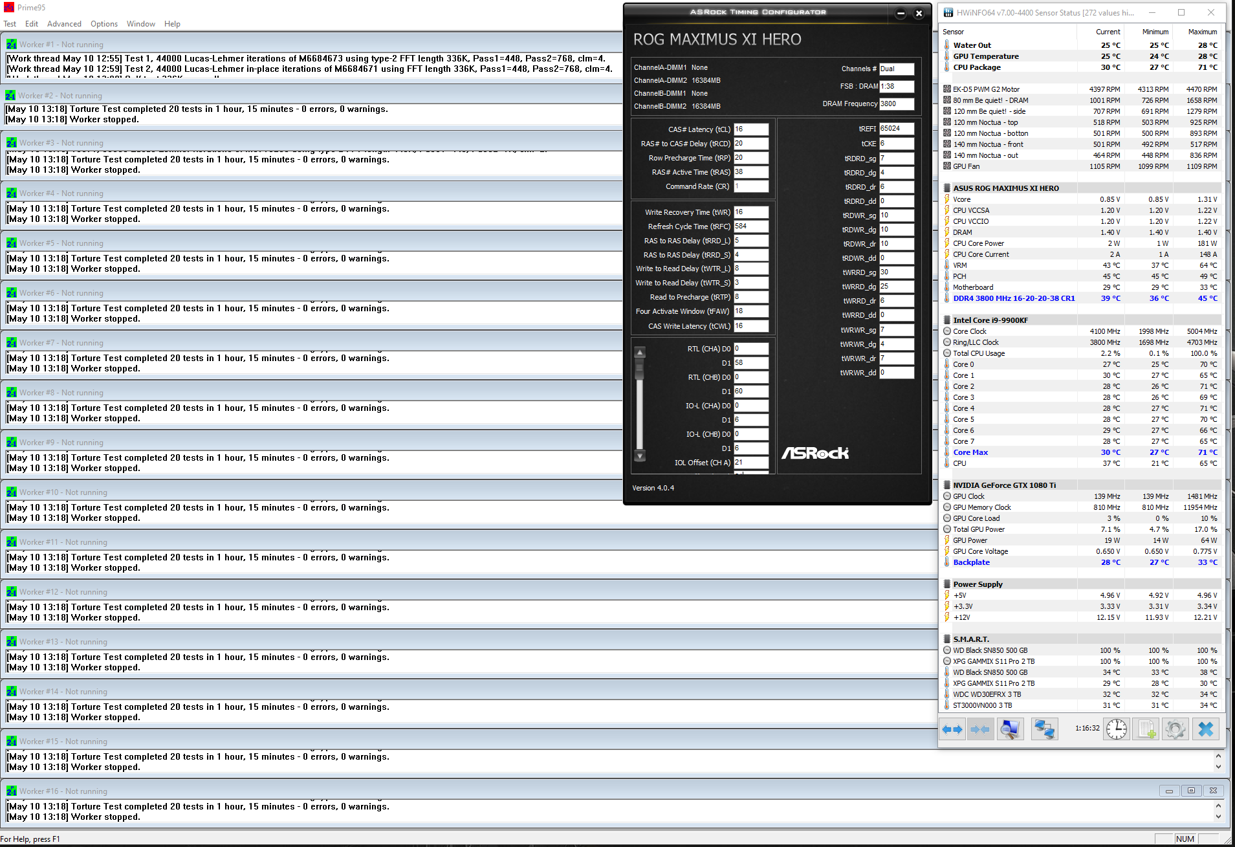Click the lightning bolt icon beside Vcore
The image size is (1235, 847).
(x=947, y=199)
